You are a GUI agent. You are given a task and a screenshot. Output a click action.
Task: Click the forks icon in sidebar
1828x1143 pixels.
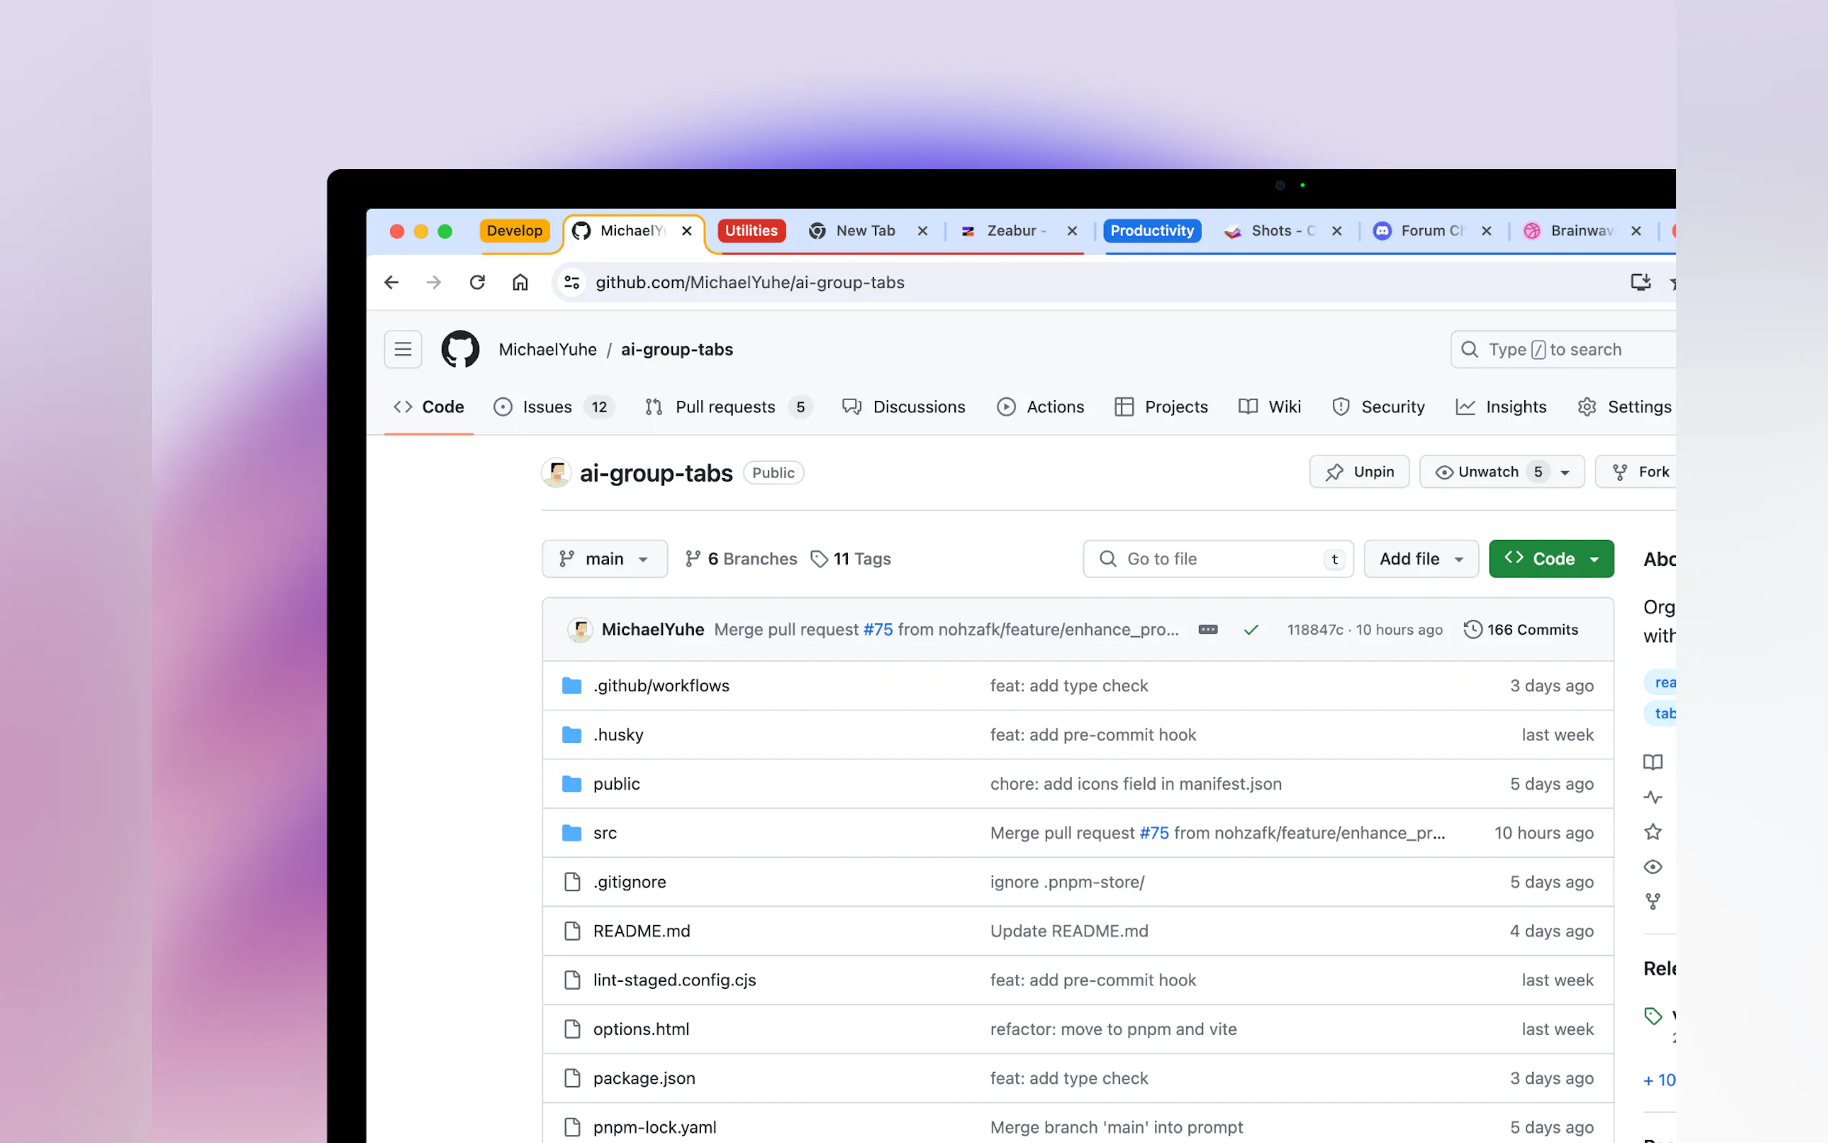coord(1652,901)
